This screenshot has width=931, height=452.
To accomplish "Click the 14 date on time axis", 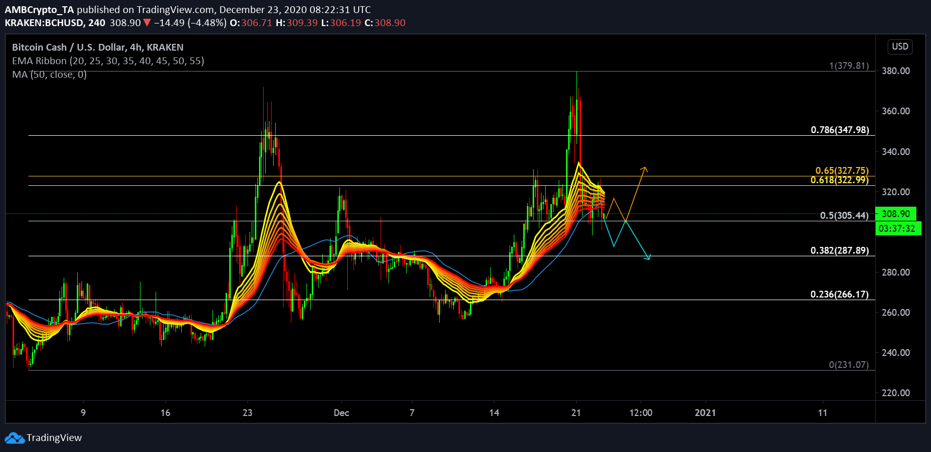I will pyautogui.click(x=494, y=413).
